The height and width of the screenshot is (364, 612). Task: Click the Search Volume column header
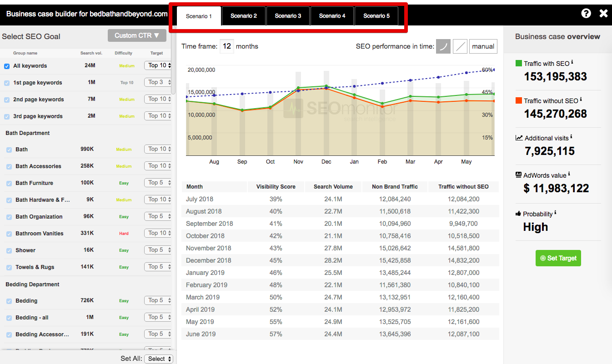333,187
